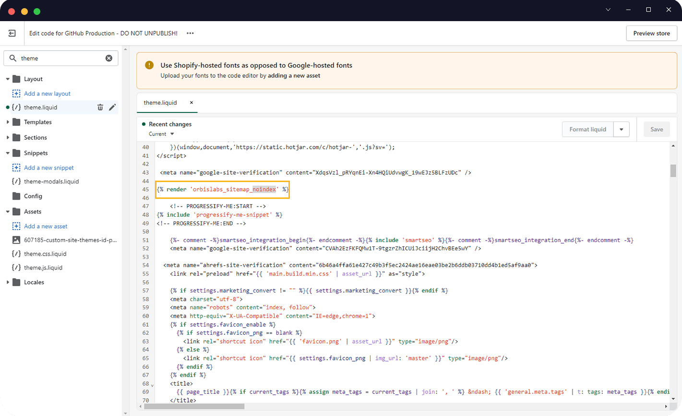
Task: Click the Snippets folder icon
Action: point(16,153)
